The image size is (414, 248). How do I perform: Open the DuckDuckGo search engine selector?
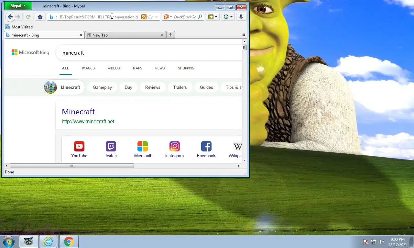[168, 17]
